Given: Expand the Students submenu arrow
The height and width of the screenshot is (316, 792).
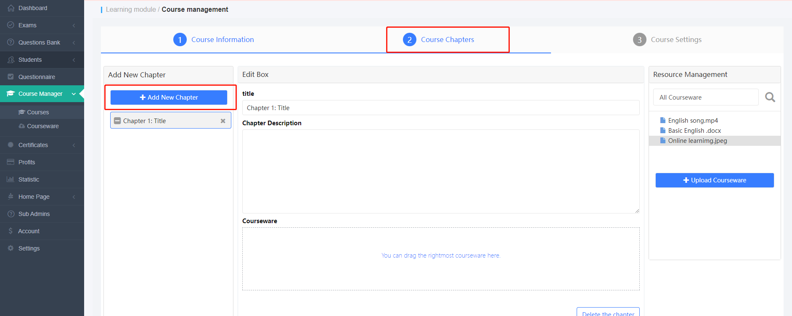Looking at the screenshot, I should pos(74,60).
